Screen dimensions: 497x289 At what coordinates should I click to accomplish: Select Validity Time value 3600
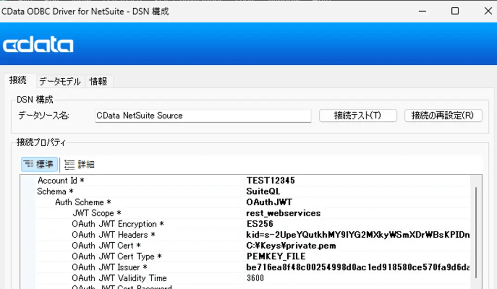pyautogui.click(x=255, y=278)
